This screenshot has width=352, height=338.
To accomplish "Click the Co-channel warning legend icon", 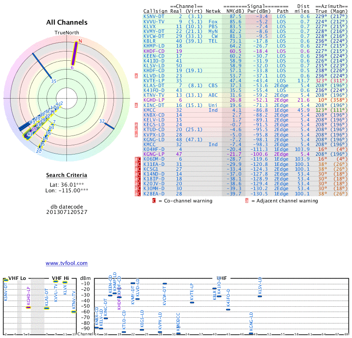I will [x=154, y=201].
